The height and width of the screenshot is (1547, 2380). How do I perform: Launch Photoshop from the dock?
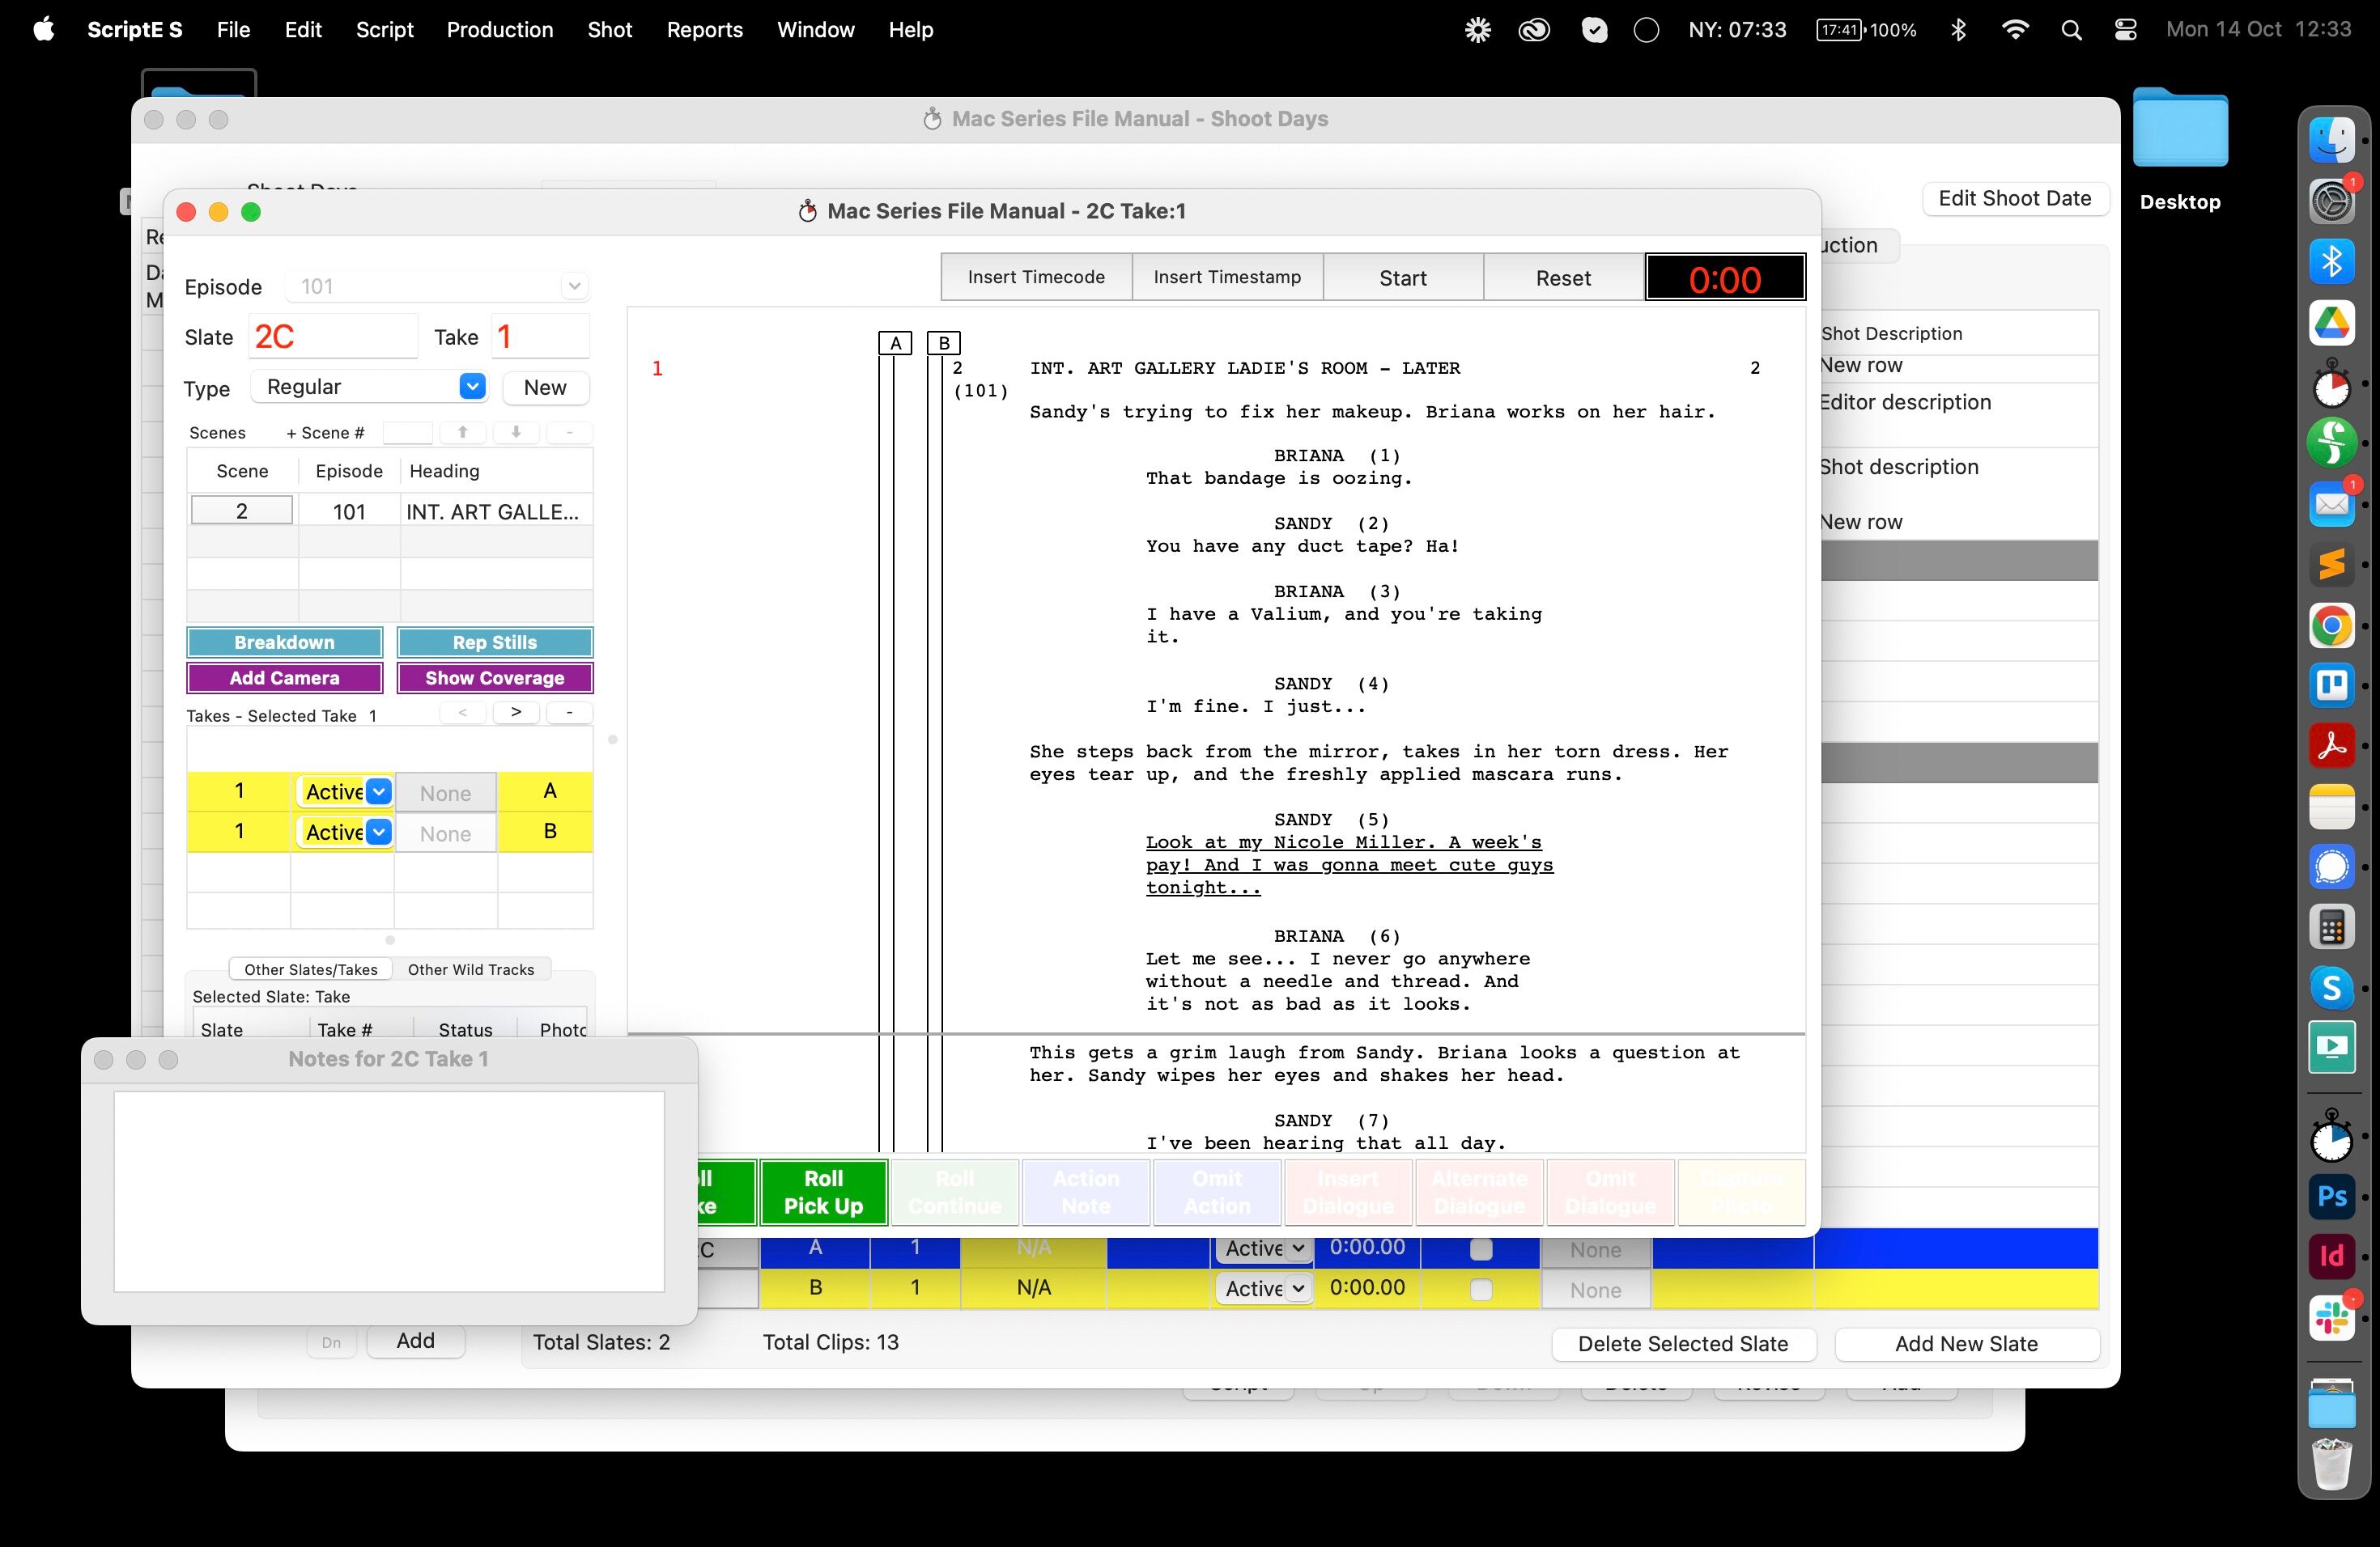tap(2331, 1196)
